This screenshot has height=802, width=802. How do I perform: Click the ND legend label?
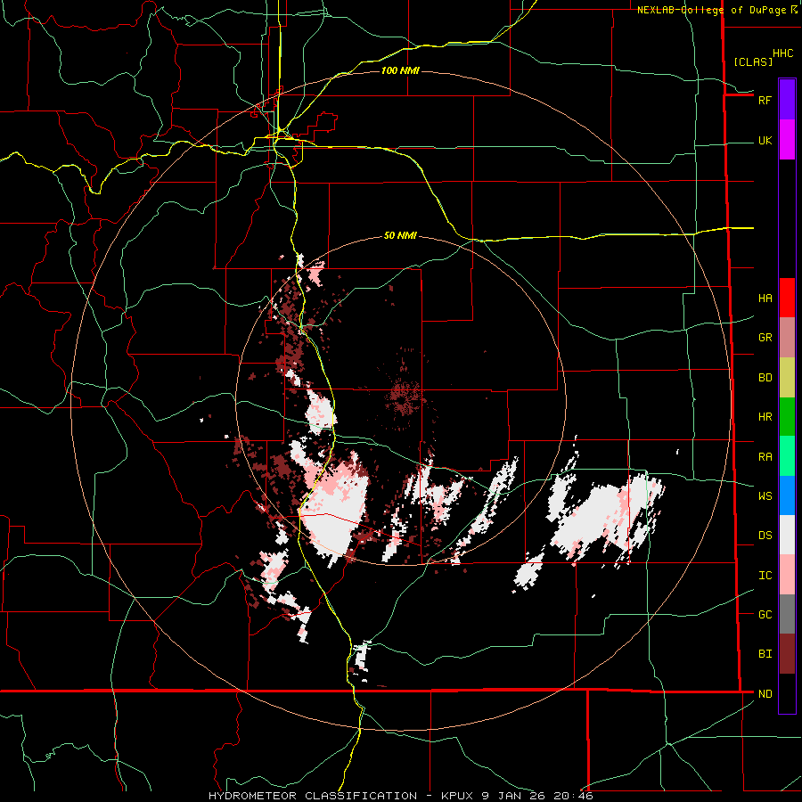765,694
